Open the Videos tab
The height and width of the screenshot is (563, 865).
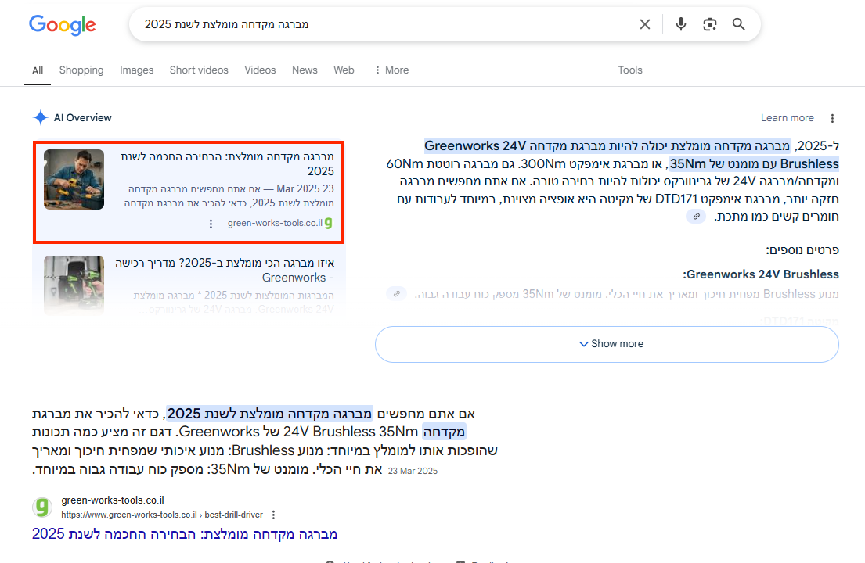click(x=261, y=70)
